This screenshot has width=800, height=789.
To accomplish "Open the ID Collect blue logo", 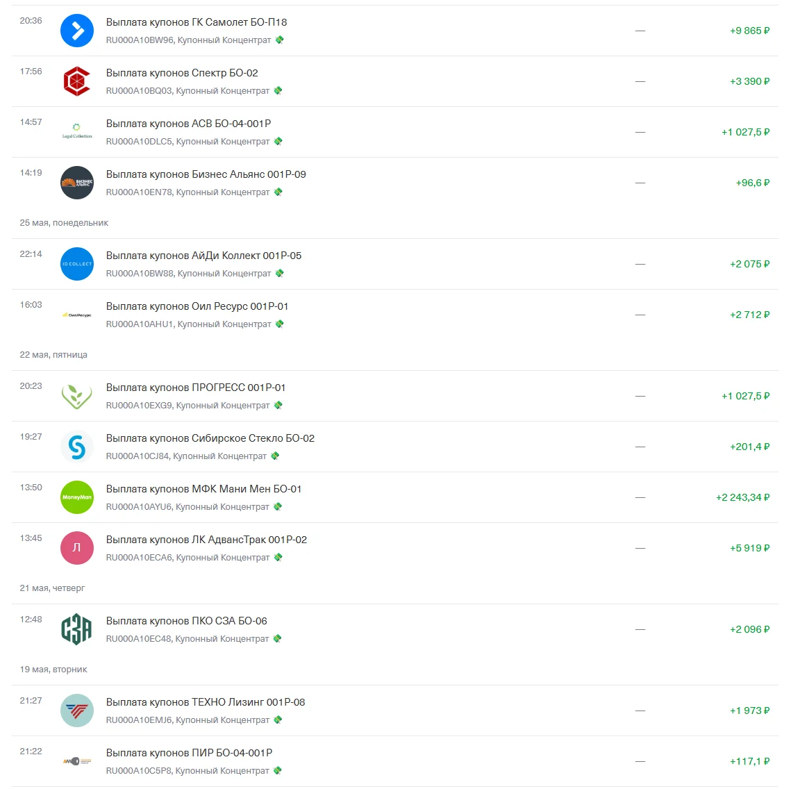I will 77,264.
